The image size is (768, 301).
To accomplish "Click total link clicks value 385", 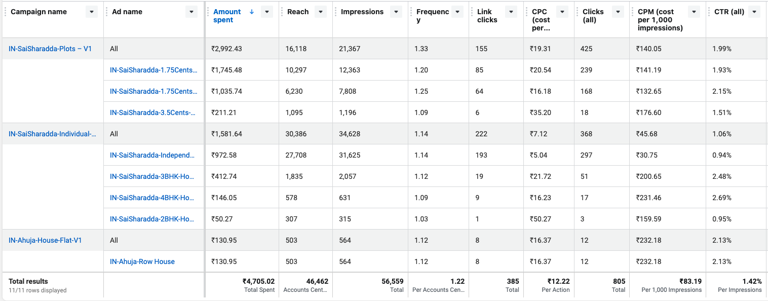I will click(x=513, y=281).
